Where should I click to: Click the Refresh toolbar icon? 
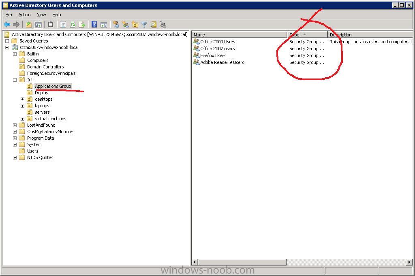[x=73, y=25]
